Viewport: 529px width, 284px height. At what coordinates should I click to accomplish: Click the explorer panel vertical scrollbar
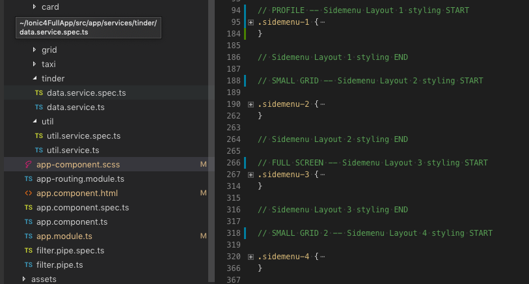click(211, 141)
